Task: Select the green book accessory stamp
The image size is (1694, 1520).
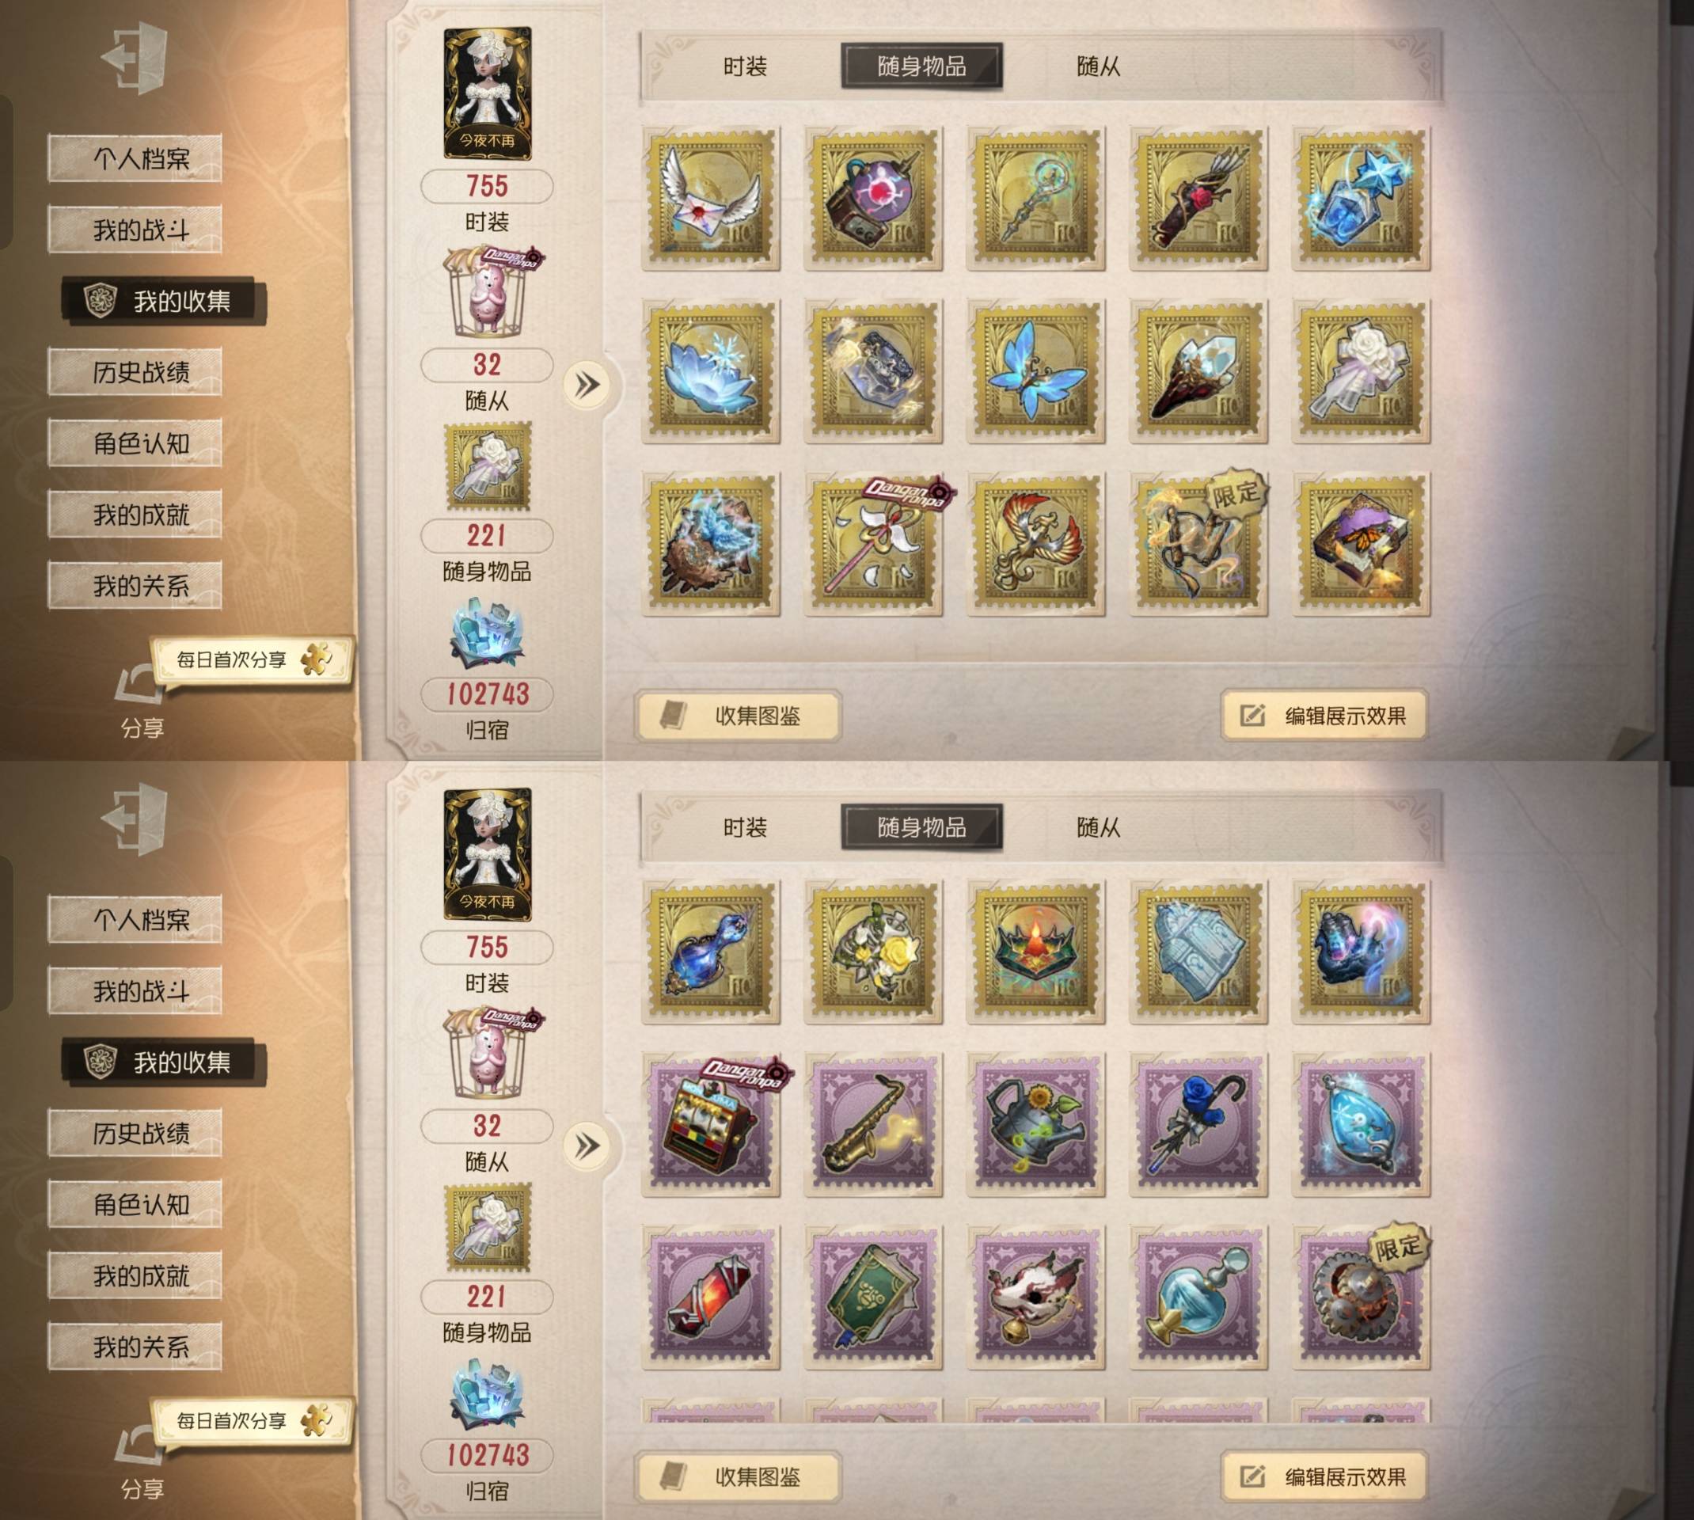Action: click(873, 1298)
